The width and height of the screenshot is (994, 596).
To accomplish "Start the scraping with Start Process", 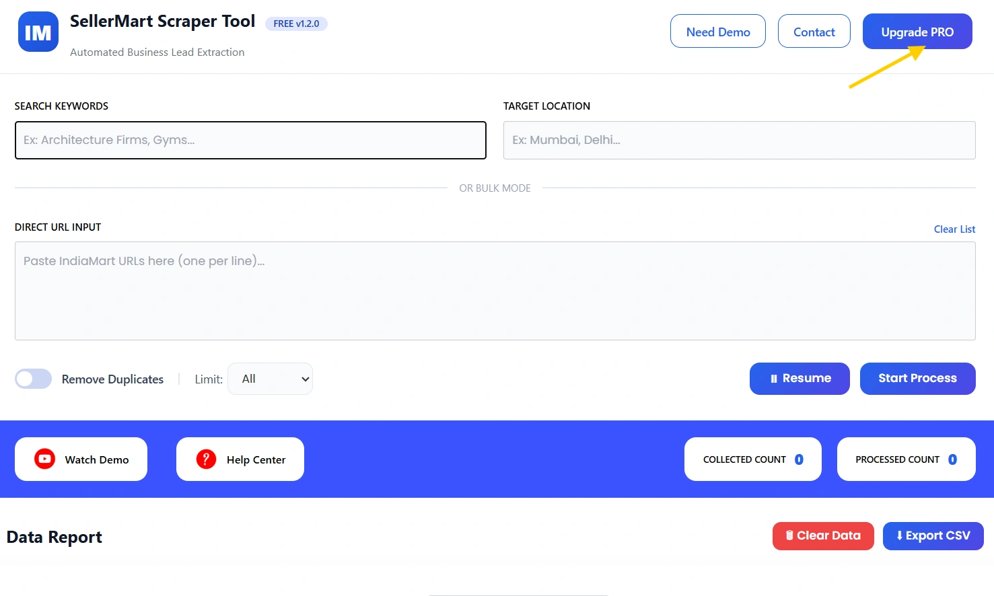I will [x=918, y=379].
